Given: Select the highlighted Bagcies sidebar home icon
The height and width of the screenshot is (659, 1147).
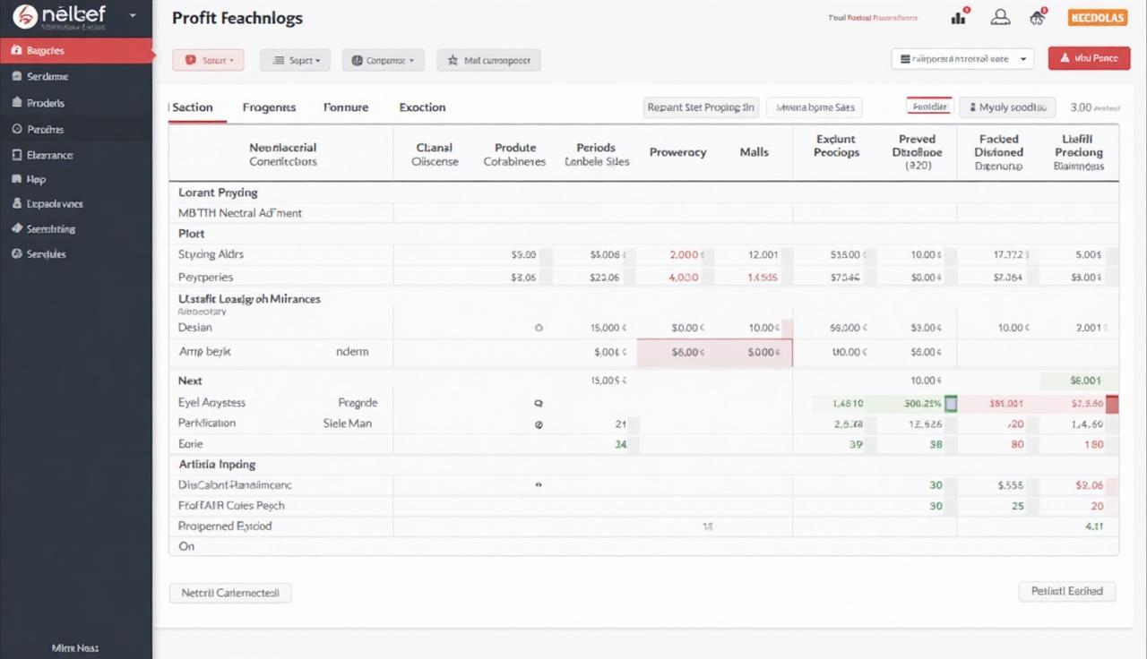Looking at the screenshot, I should 17,51.
